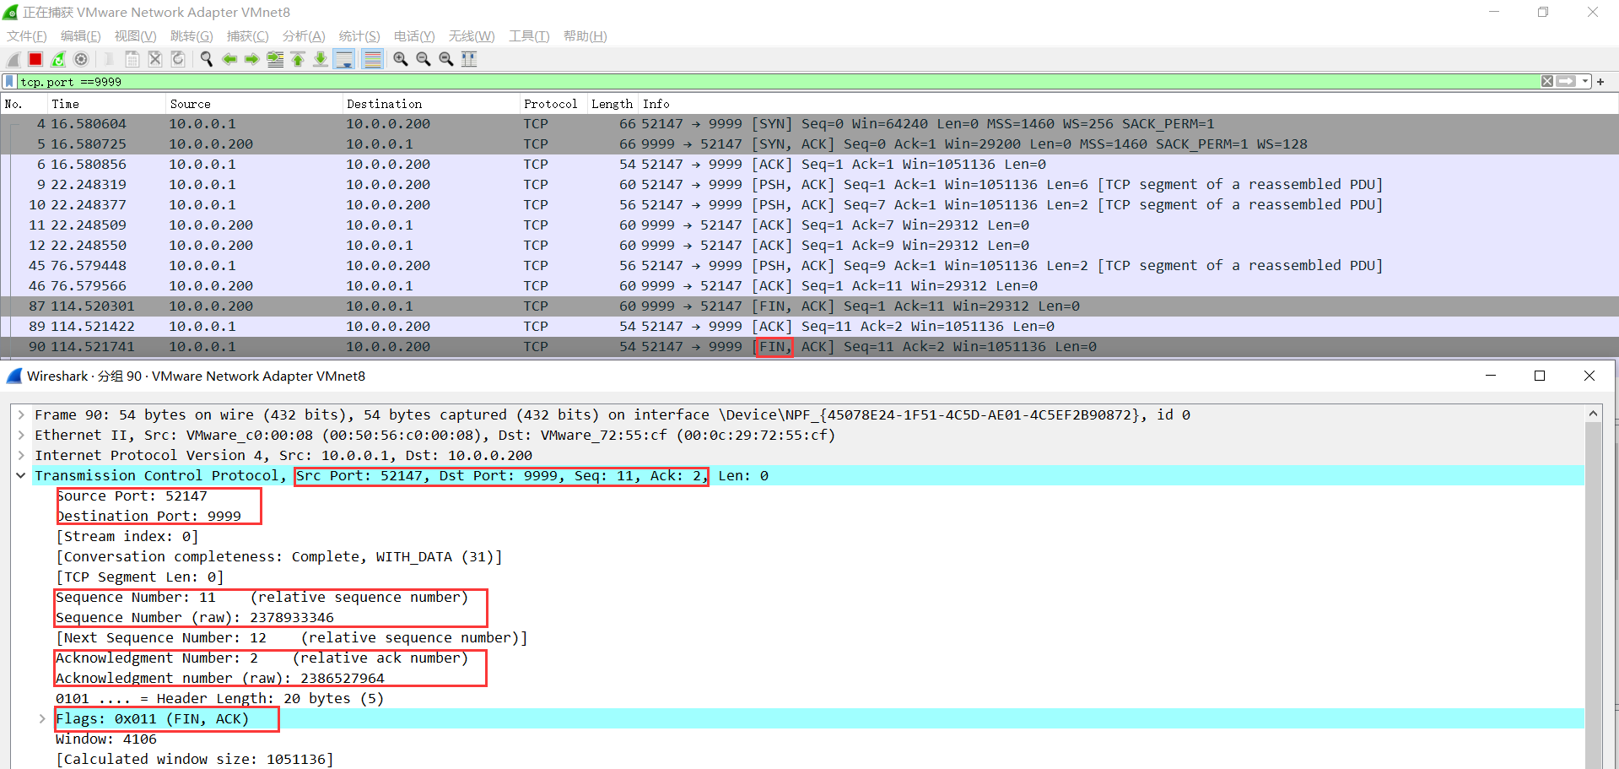The width and height of the screenshot is (1619, 769).
Task: Open Find Packet magnifier
Action: click(206, 59)
